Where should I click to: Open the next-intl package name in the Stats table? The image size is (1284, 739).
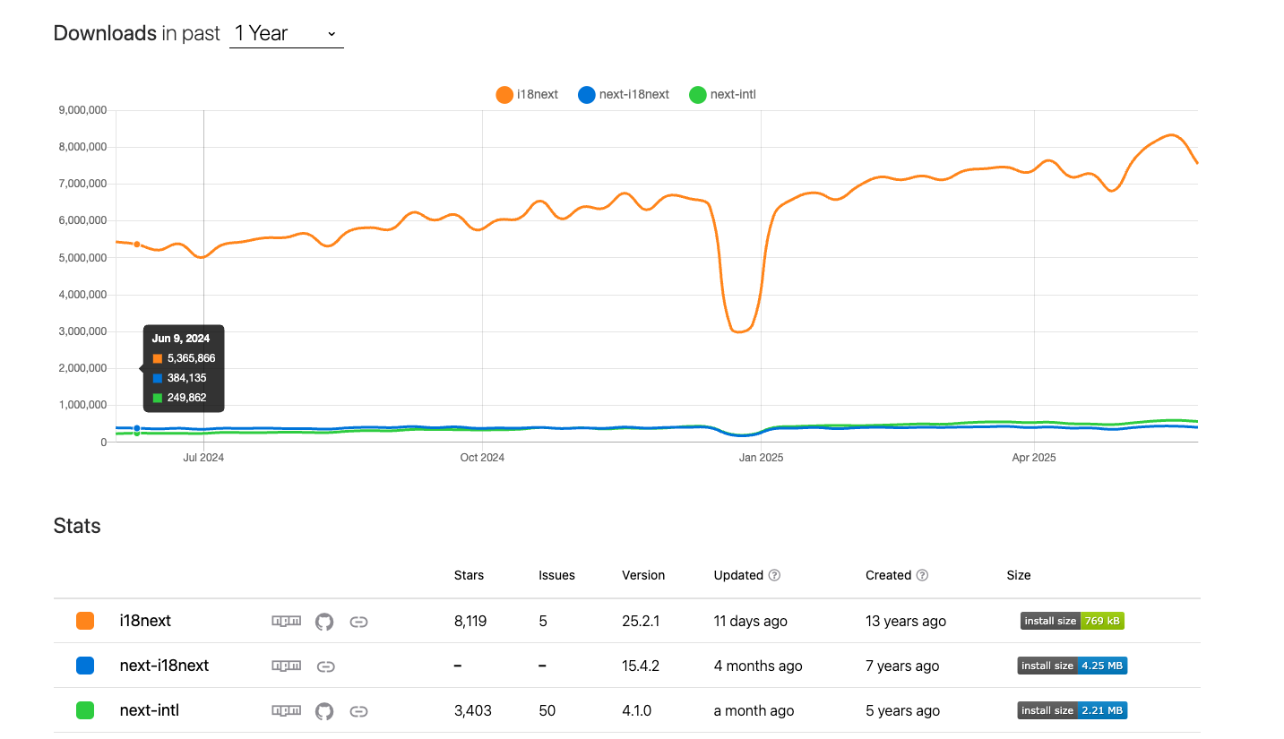pyautogui.click(x=149, y=710)
